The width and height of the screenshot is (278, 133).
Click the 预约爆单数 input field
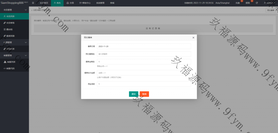coord(144,54)
